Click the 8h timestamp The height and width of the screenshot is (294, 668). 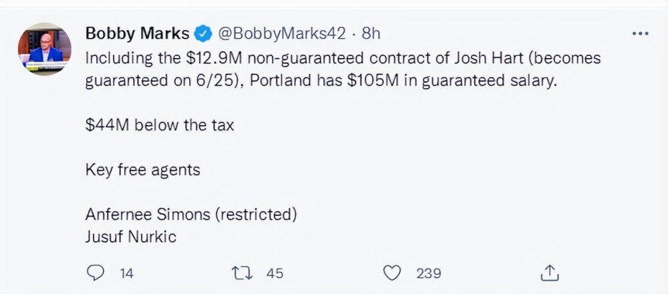coord(371,33)
